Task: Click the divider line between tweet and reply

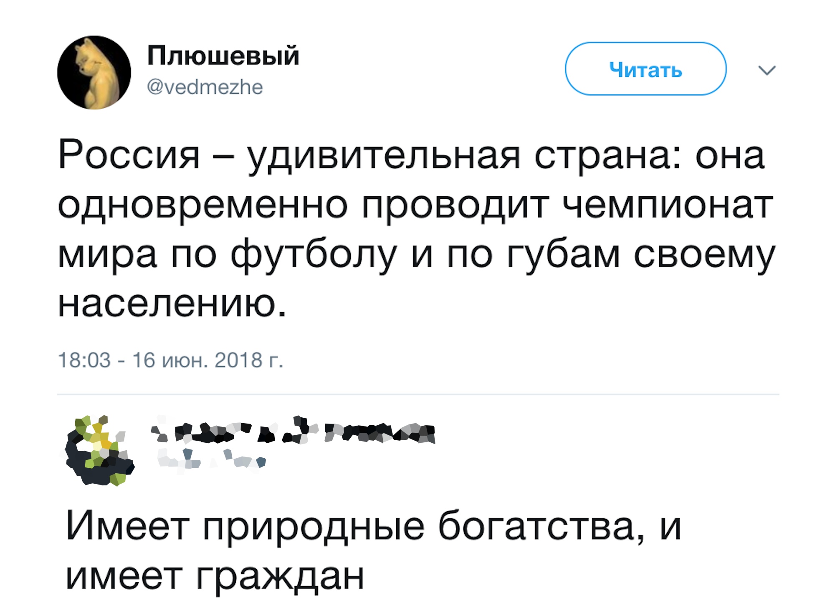Action: pos(418,394)
